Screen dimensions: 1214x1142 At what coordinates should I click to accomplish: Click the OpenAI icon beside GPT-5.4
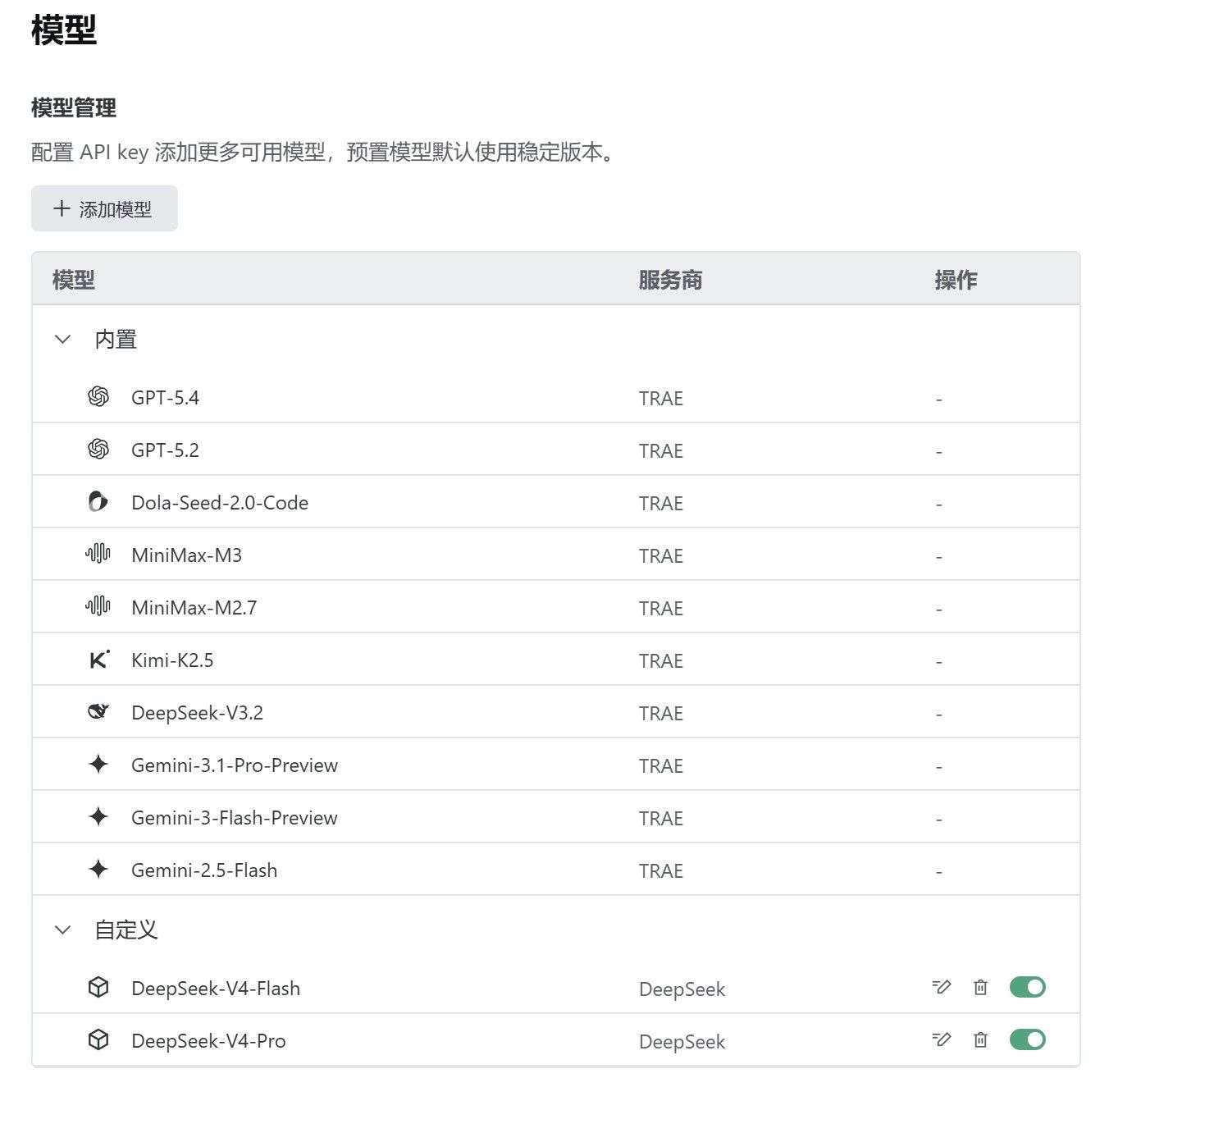click(98, 397)
